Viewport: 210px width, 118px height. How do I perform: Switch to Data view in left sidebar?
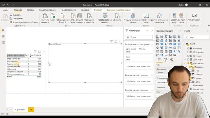point(3,36)
